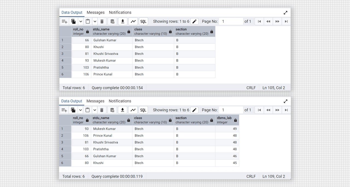Image resolution: width=350 pixels, height=187 pixels.
Task: Click Graph visualiser icon in top panel
Action: coord(133,21)
